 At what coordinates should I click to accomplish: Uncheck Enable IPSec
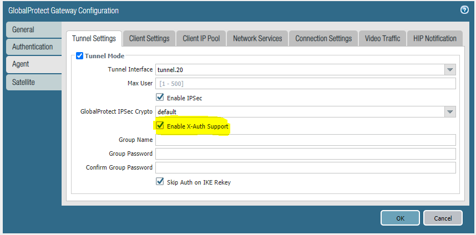pyautogui.click(x=160, y=98)
